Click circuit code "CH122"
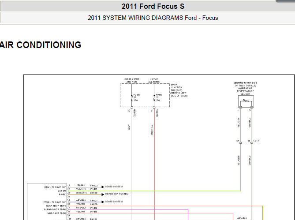 coord(93,193)
